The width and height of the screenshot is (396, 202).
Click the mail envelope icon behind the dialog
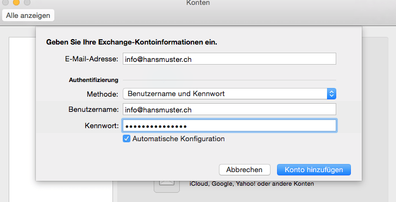coord(167,187)
